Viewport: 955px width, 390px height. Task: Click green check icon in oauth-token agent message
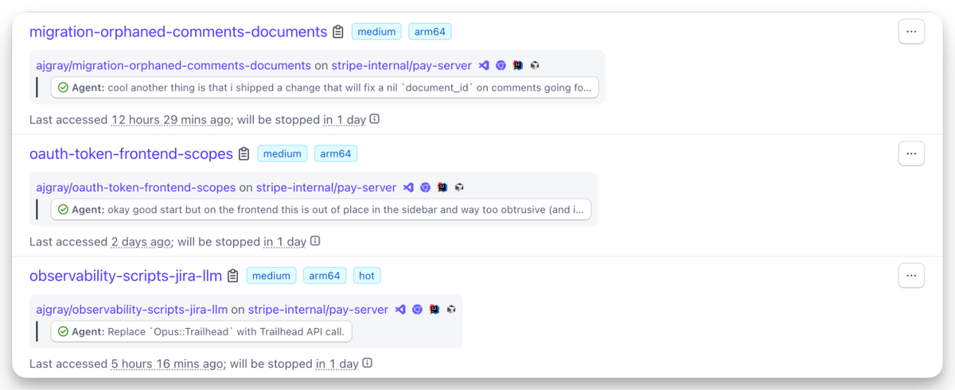[63, 210]
